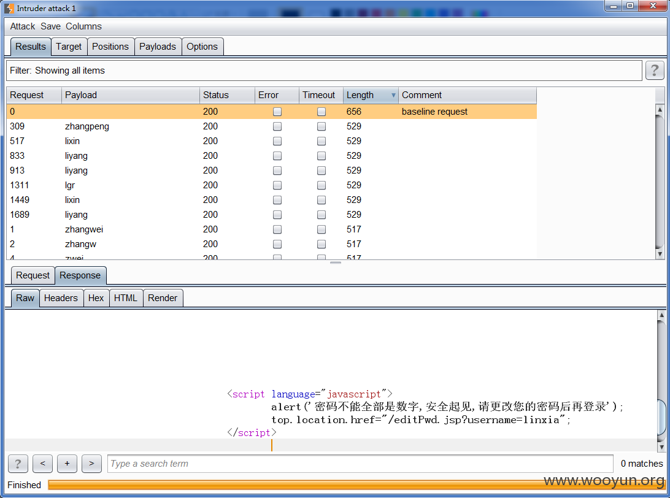Image resolution: width=670 pixels, height=498 pixels.
Task: Click the Filter: Showing all items bar
Action: tap(324, 71)
